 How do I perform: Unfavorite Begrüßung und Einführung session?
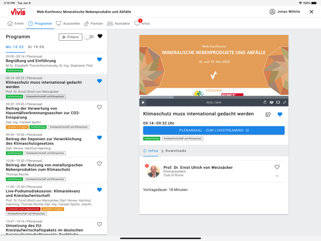(99, 59)
